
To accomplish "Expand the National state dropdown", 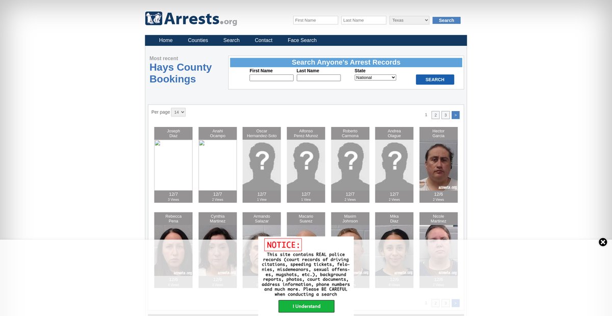I will click(375, 77).
